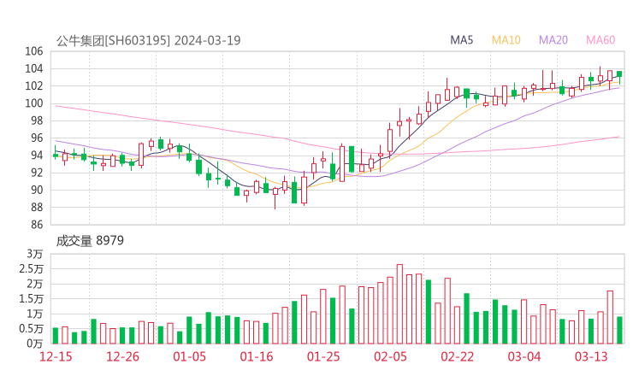Click the 03-13 date axis label

[x=591, y=356]
